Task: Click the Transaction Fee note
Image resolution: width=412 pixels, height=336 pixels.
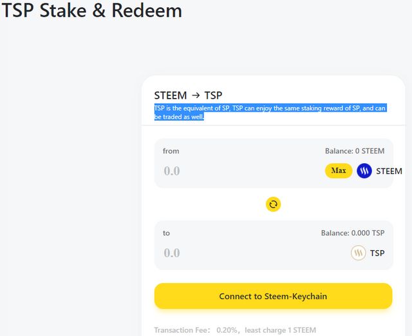Action: point(235,330)
